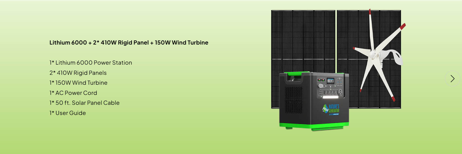The image size is (462, 154).
Task: Click the text "2* 410W Rigid Panels"
Action: coord(78,73)
